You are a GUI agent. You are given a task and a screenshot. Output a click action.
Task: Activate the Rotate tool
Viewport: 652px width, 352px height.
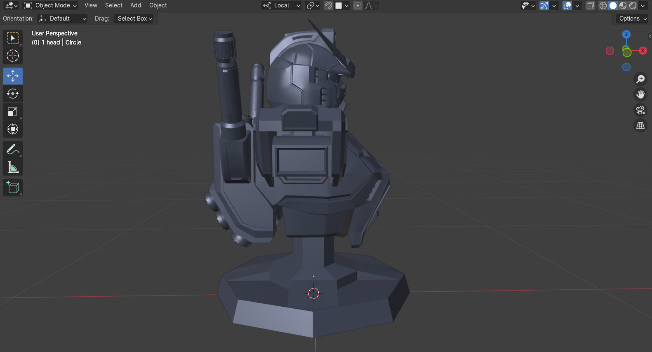click(x=13, y=94)
